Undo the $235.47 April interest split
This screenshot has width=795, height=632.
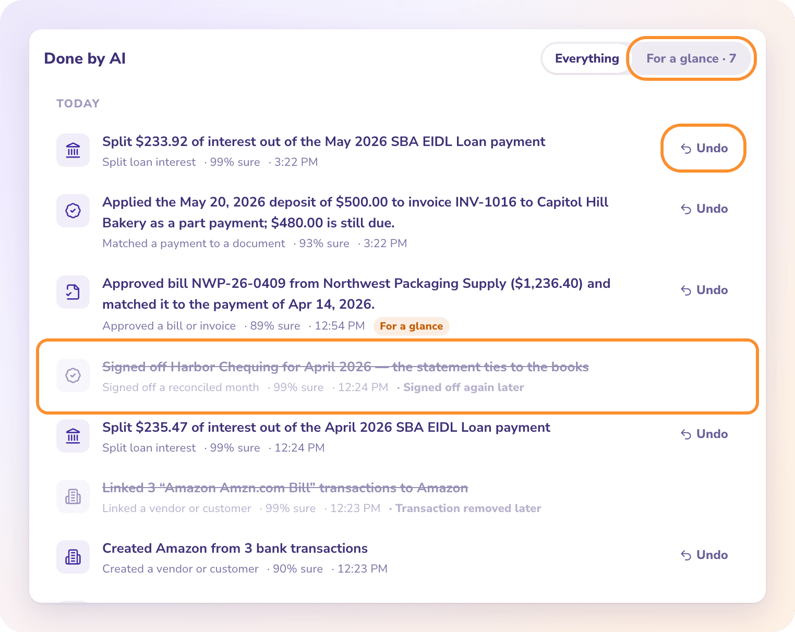point(704,434)
